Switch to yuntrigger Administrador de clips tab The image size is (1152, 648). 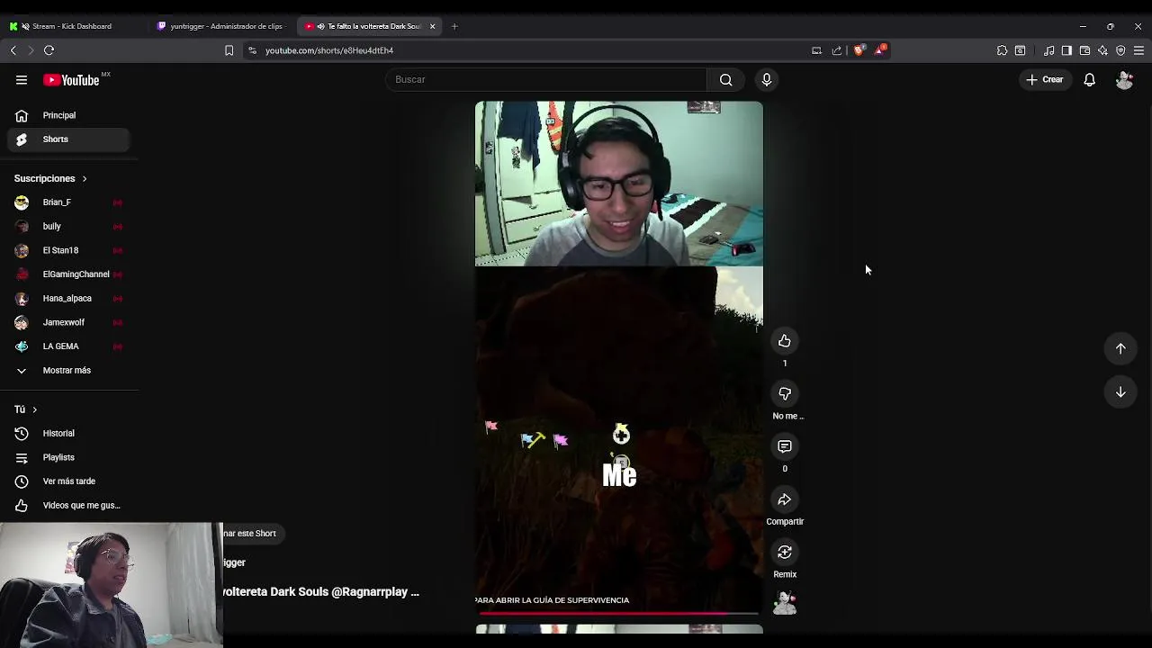(220, 26)
